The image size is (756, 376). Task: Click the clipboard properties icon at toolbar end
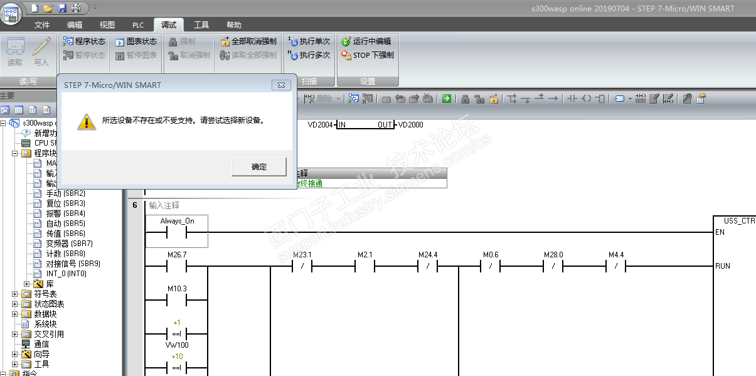701,99
